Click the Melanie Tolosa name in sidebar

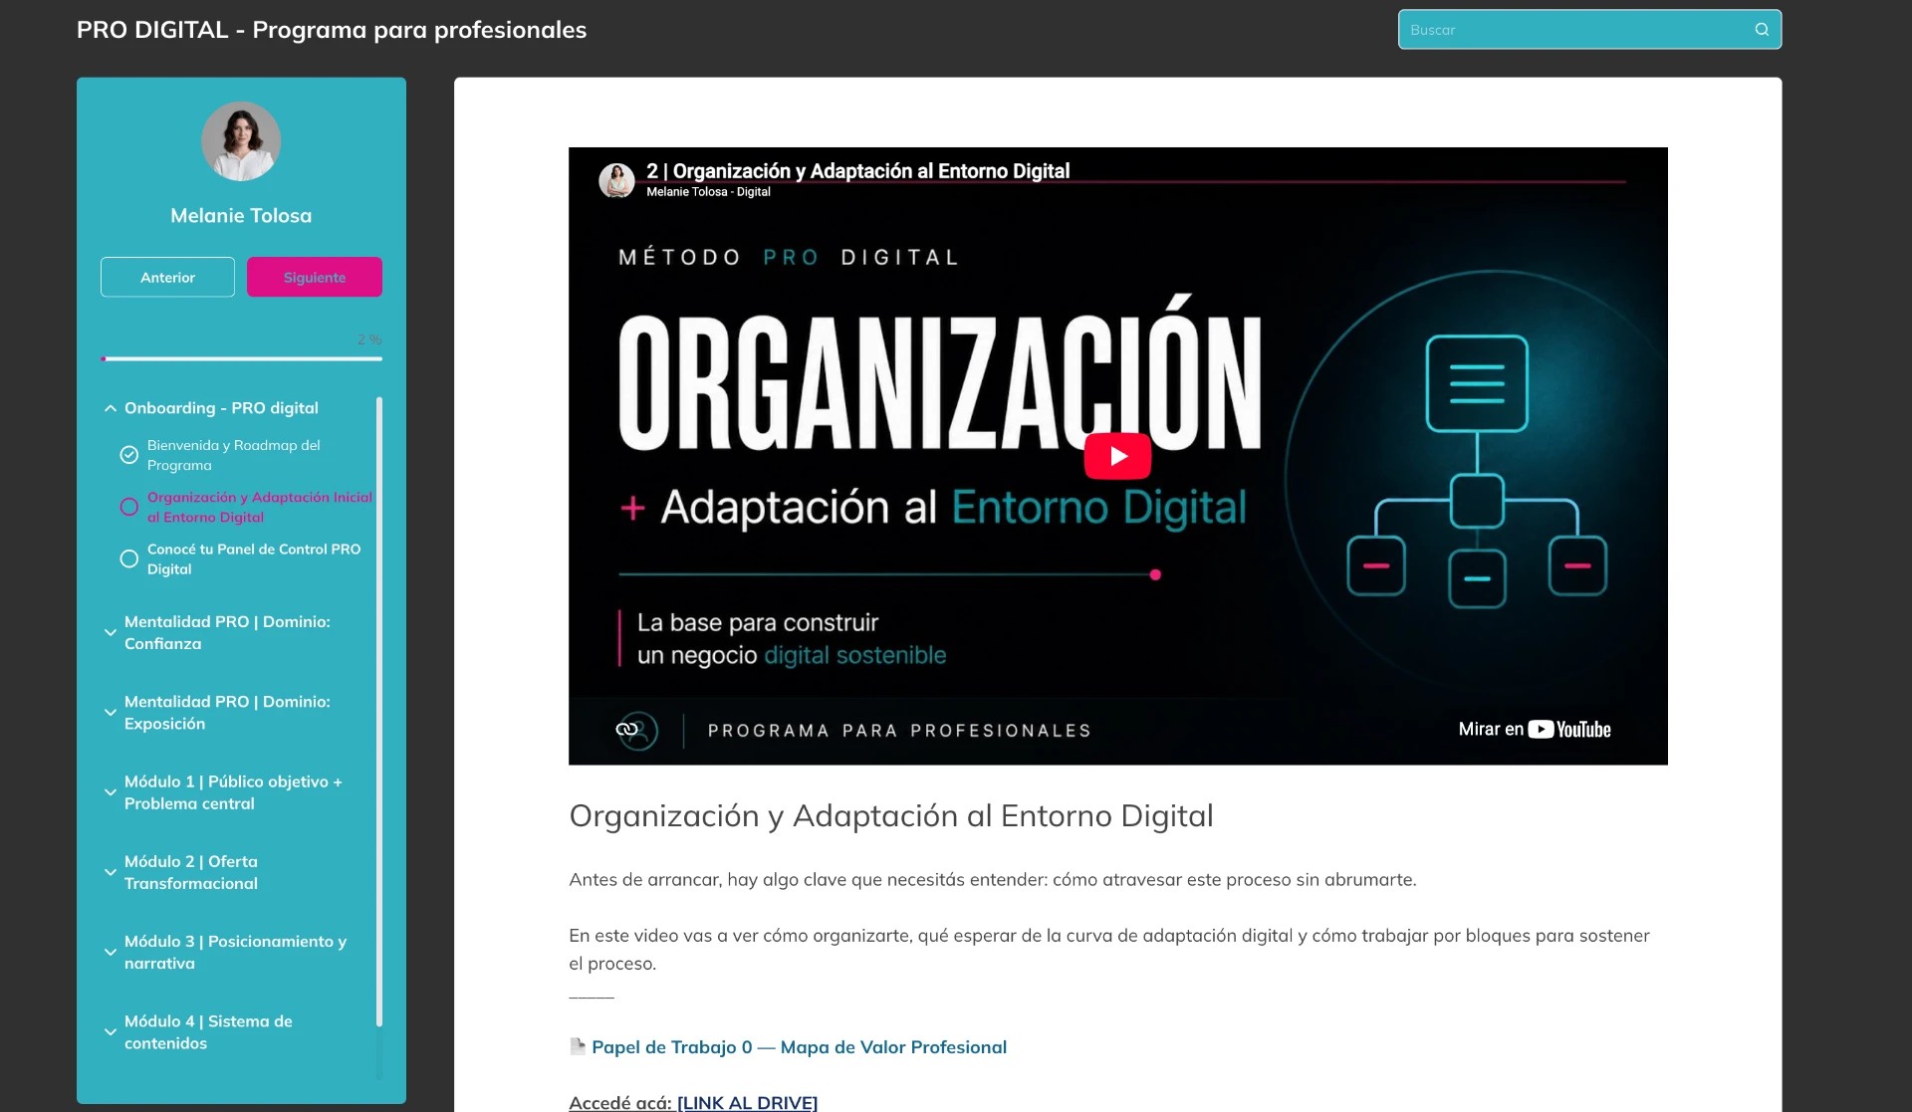(241, 215)
